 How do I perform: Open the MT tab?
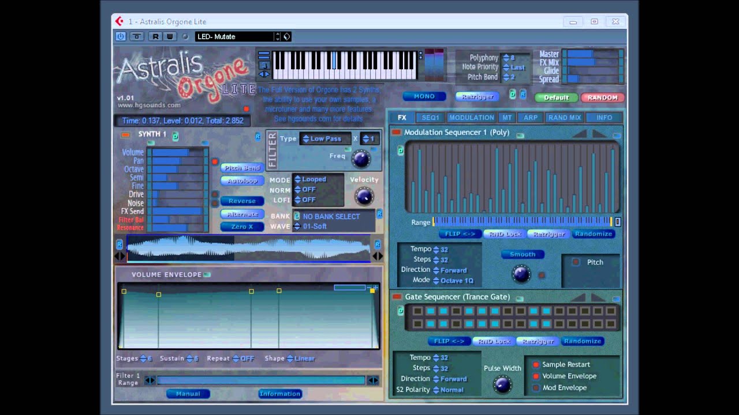(x=507, y=118)
